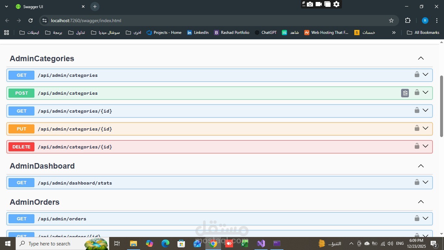444x250 pixels.
Task: Open File Explorer from the taskbar
Action: click(134, 243)
